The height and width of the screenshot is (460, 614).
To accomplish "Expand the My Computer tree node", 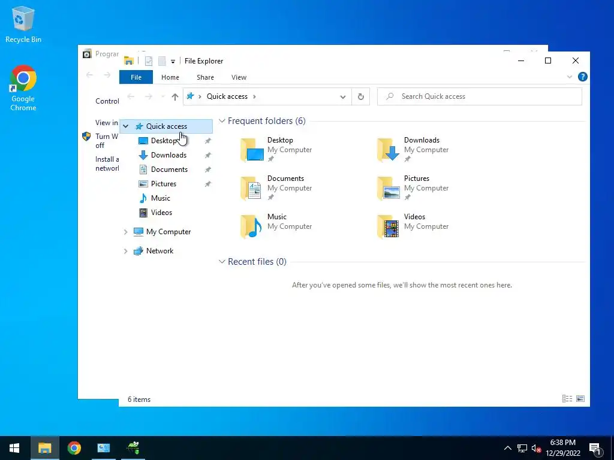I will pos(126,232).
